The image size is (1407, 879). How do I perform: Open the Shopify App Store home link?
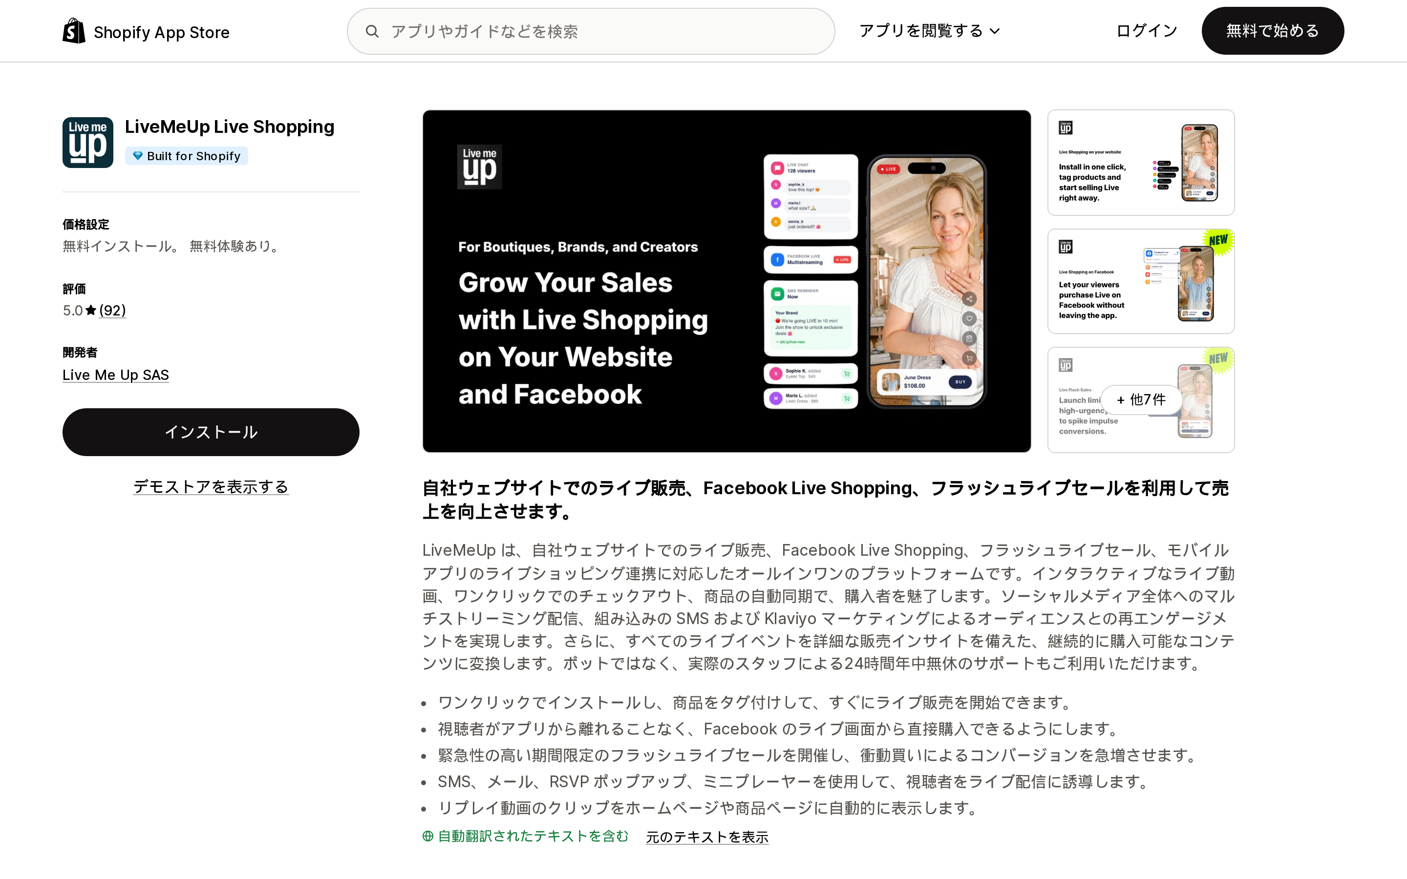click(146, 31)
